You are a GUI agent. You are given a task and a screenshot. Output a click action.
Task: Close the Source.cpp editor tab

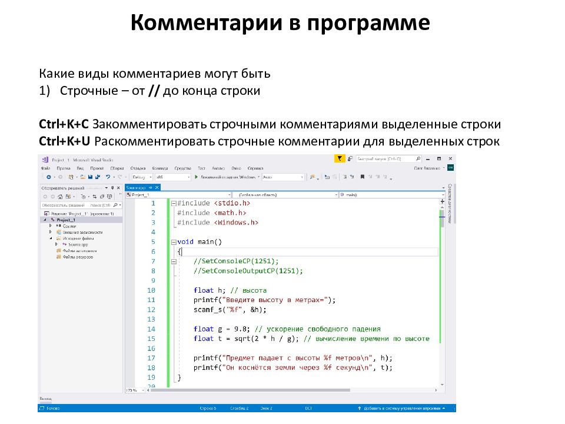click(157, 187)
